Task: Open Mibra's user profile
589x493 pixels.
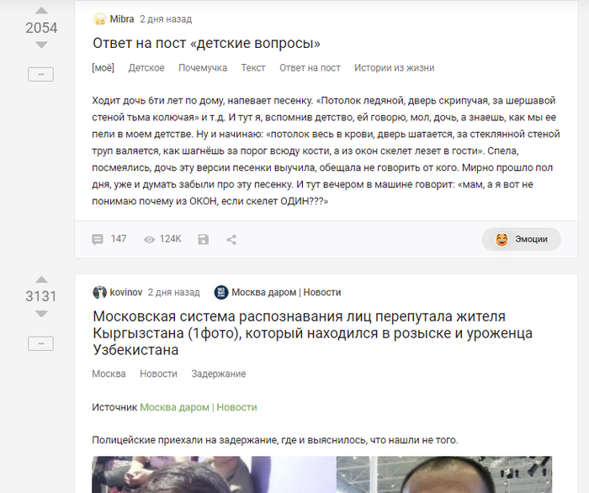Action: click(x=122, y=19)
